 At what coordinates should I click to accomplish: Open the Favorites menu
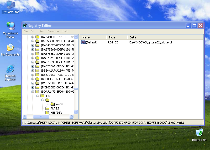click(x=53, y=31)
